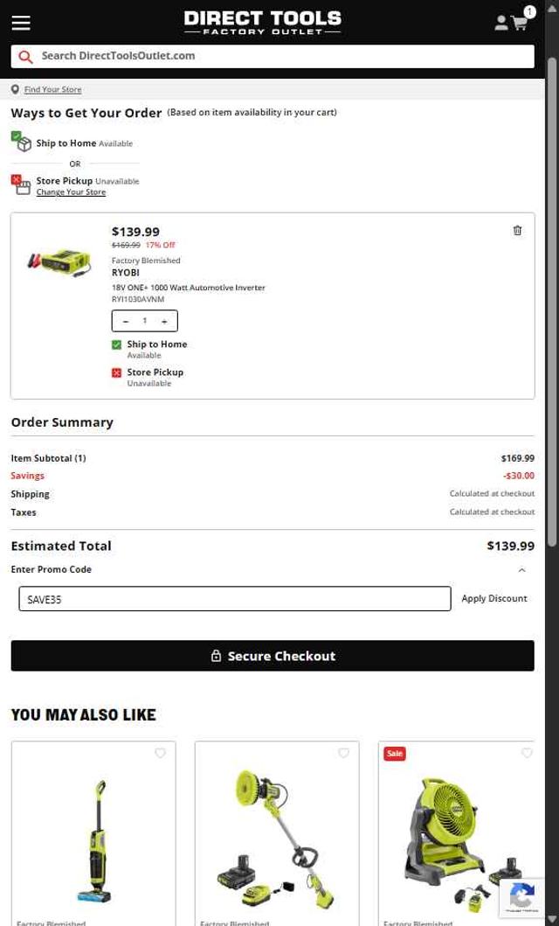Open the hamburger navigation menu
Viewport: 559px width, 926px height.
21,23
